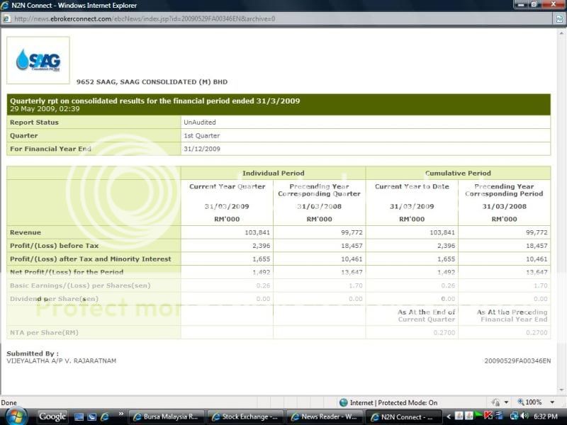567x425 pixels.
Task: Open the Windows Start menu
Action: (16, 416)
